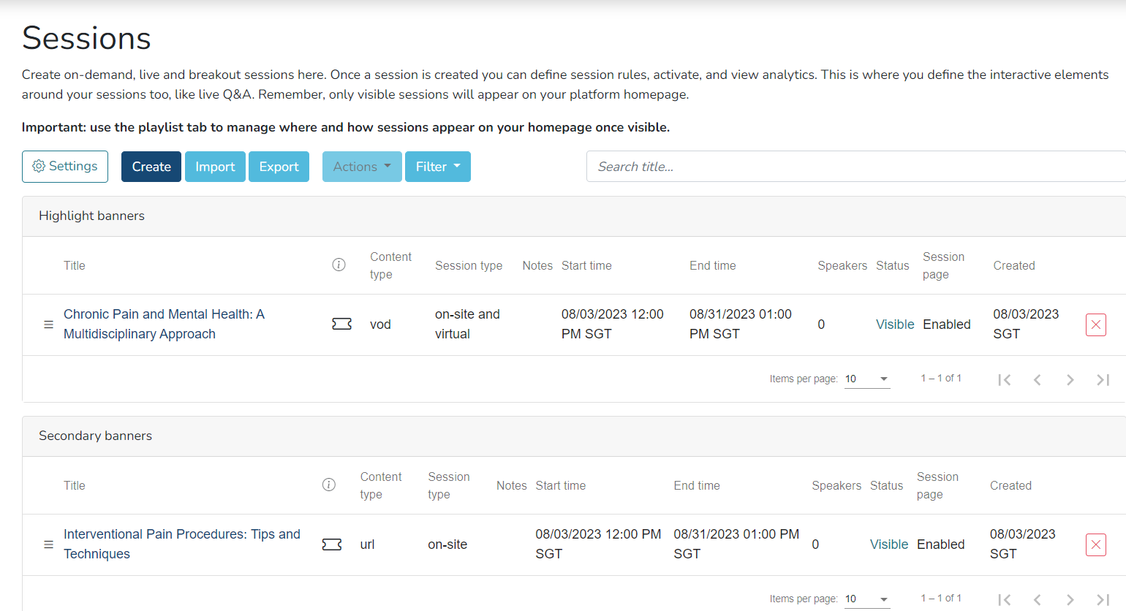Open the Actions dropdown menu
The image size is (1126, 611).
[362, 167]
